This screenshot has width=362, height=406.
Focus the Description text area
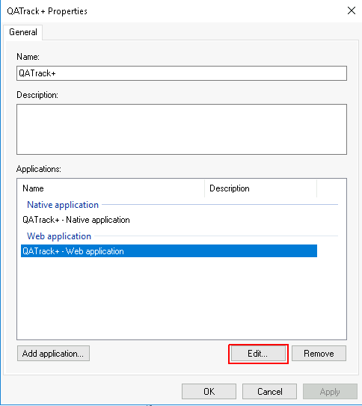point(182,129)
